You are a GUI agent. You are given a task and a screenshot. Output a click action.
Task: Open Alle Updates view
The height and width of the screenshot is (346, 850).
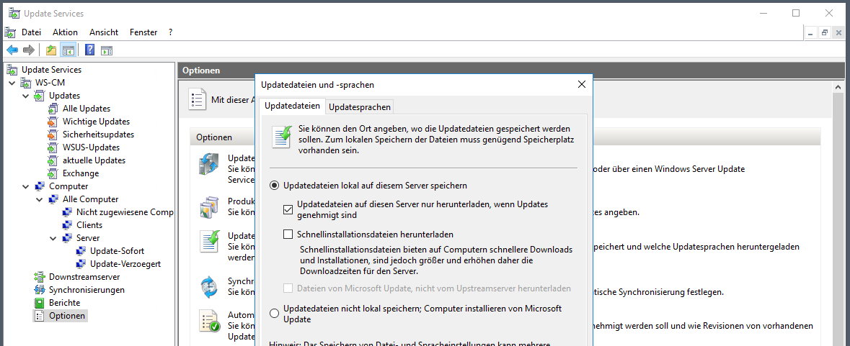pos(87,109)
